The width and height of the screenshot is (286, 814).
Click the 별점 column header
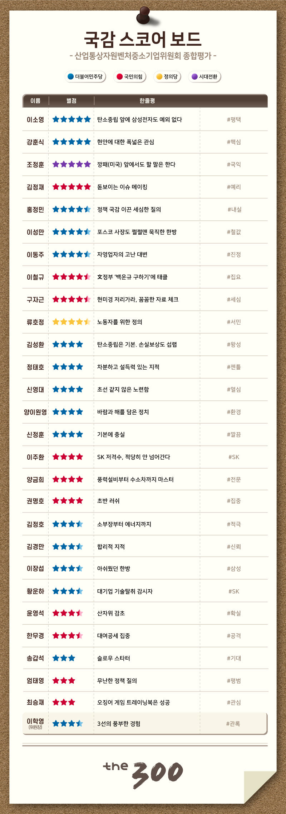point(71,101)
